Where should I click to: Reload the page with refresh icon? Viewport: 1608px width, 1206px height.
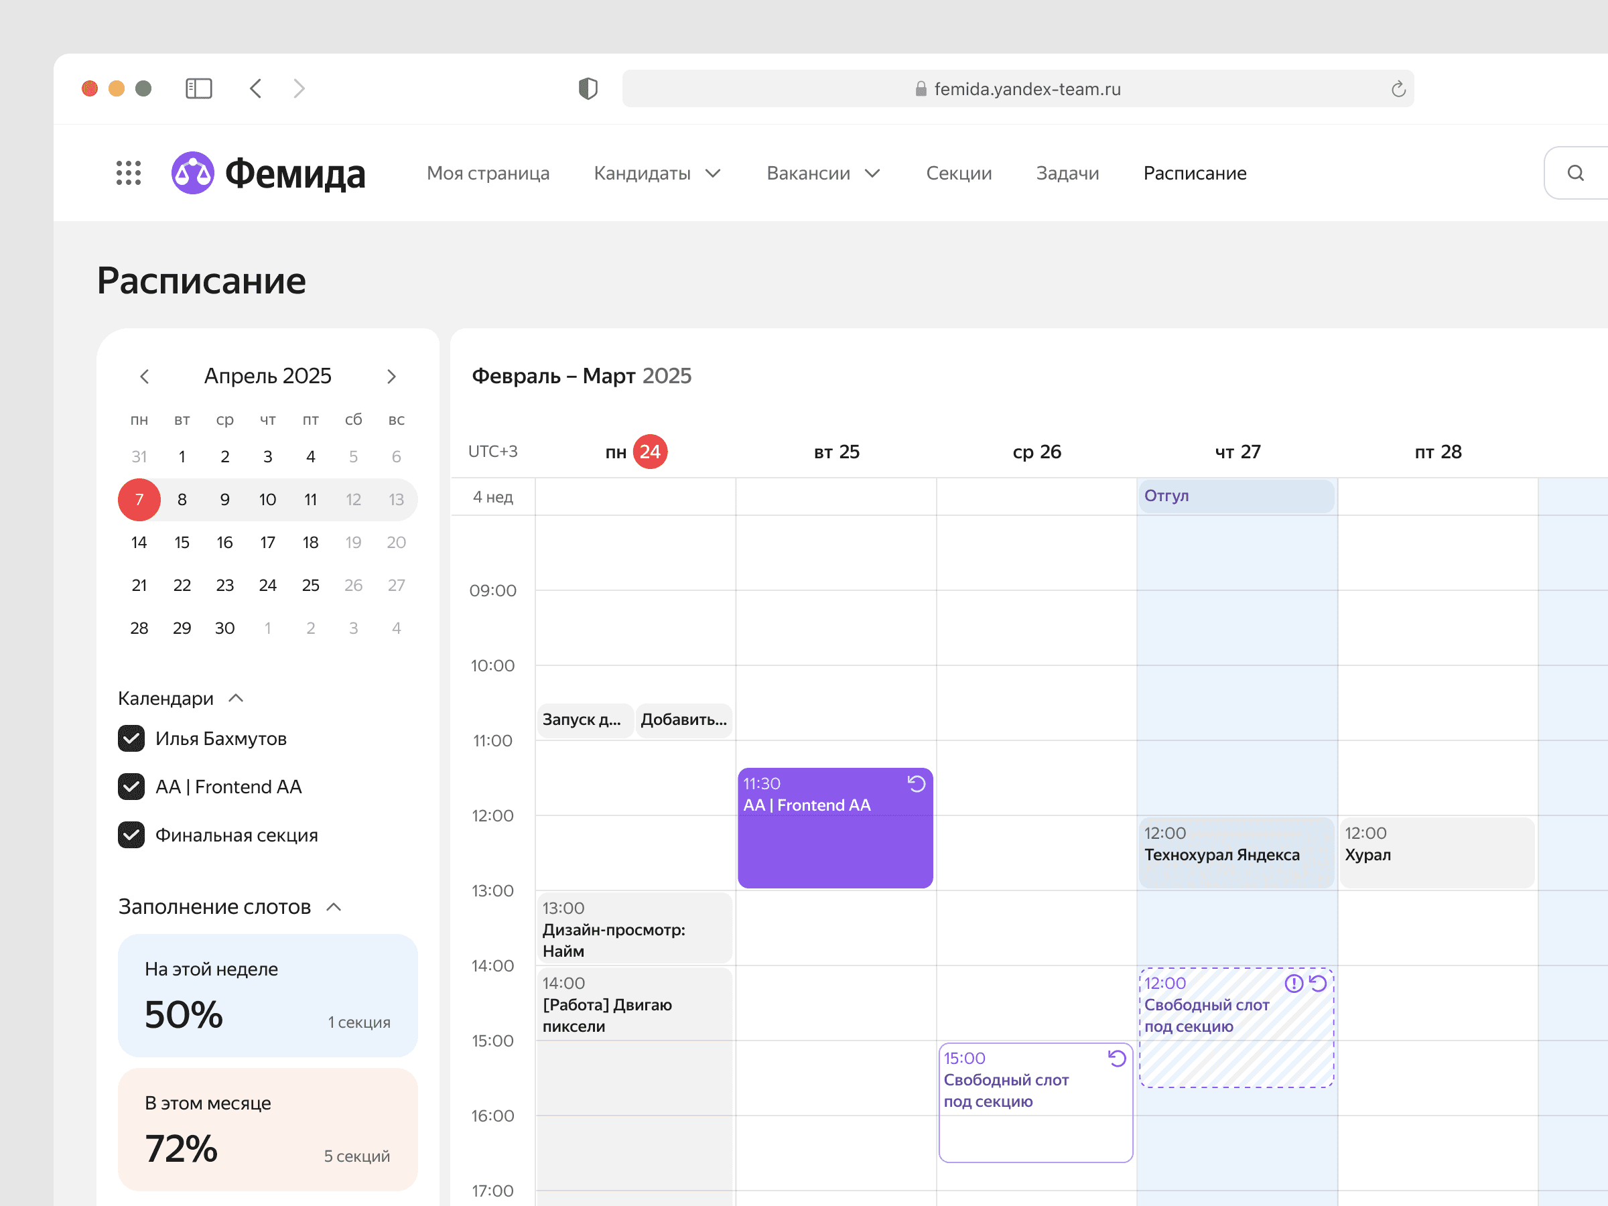coord(1398,88)
